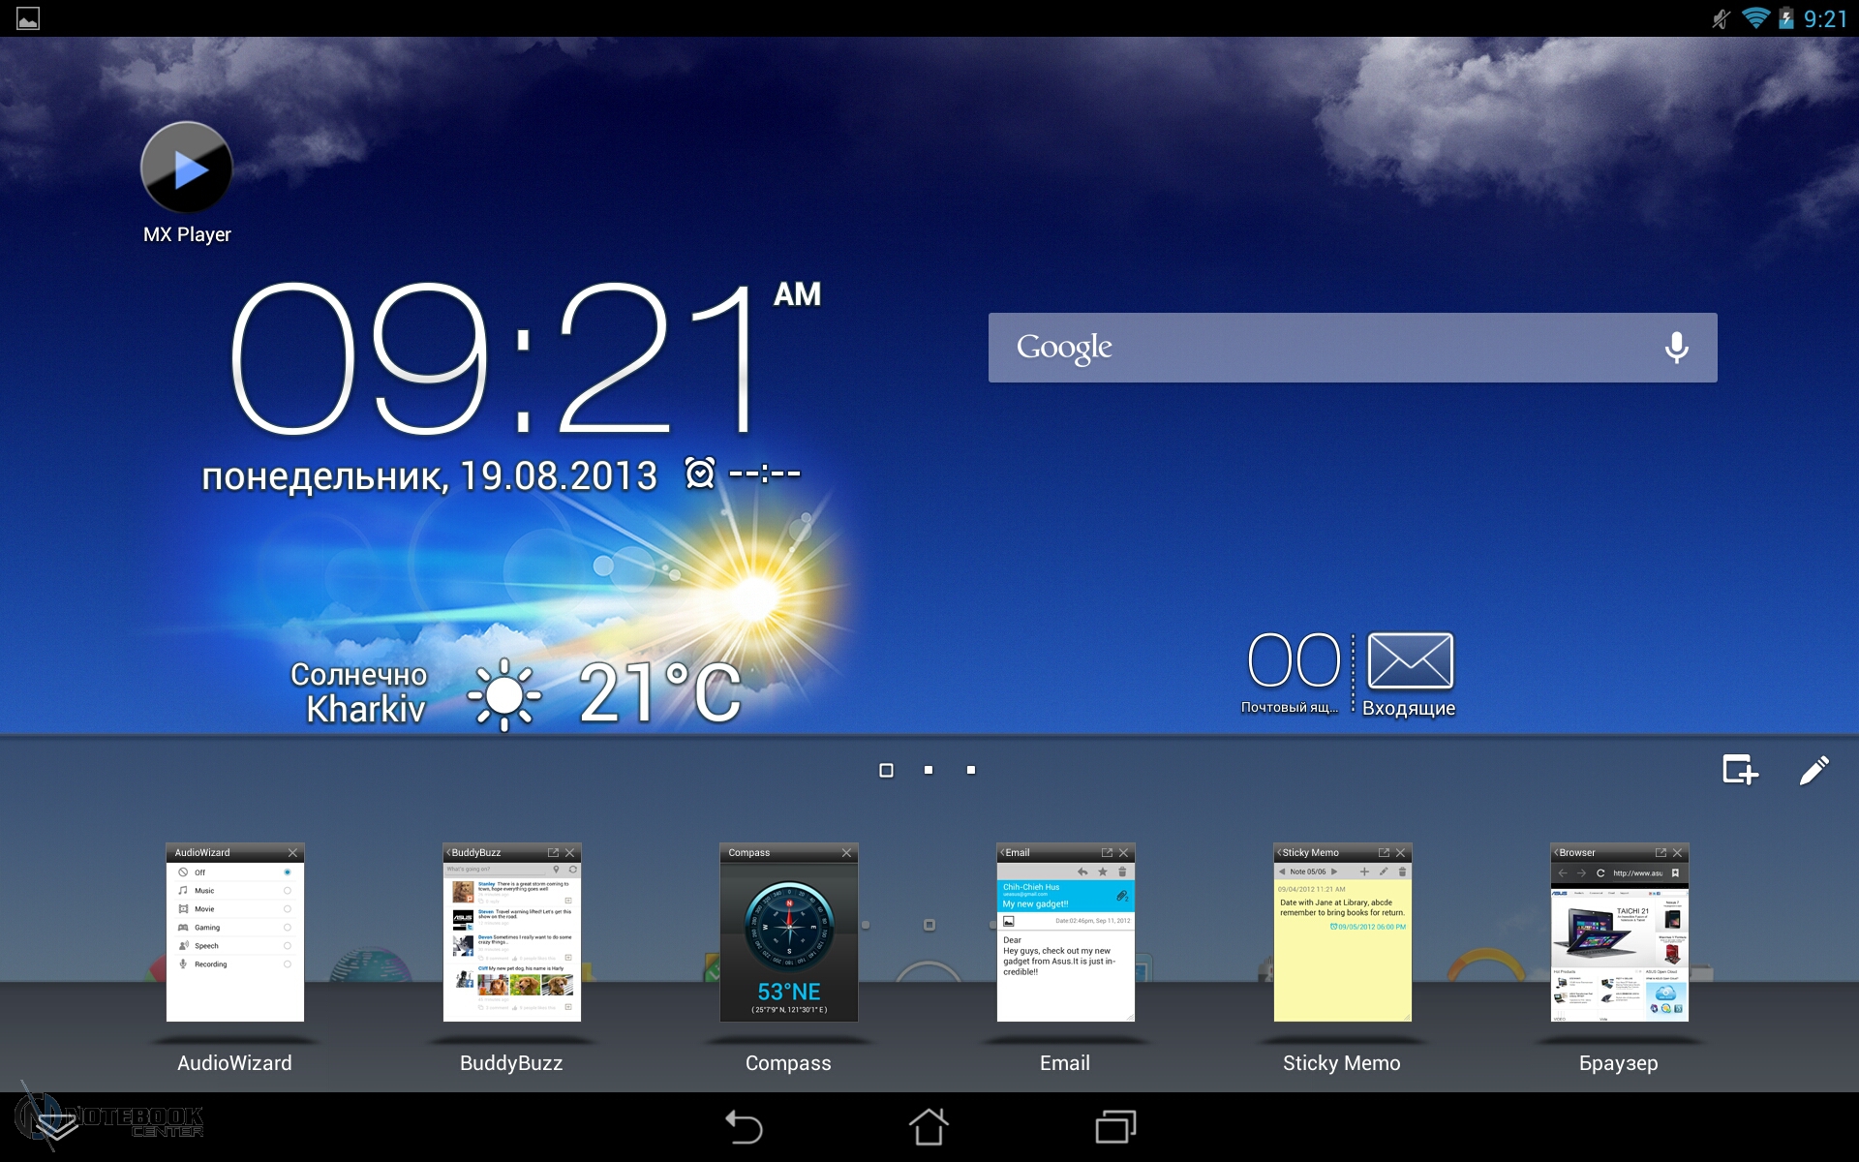
Task: Launch the Compass floating app
Action: (788, 933)
